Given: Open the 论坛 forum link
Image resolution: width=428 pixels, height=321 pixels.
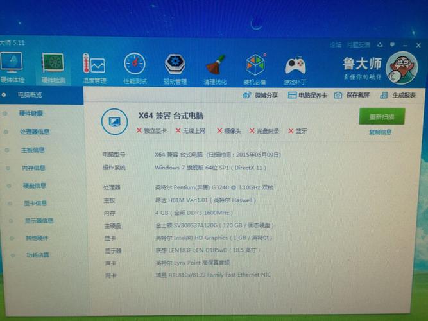Looking at the screenshot, I should (335, 44).
